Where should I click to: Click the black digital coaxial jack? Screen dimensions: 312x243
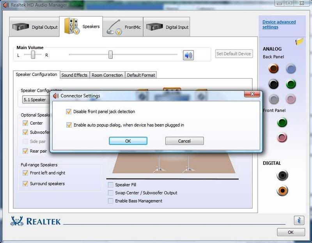coord(282,175)
